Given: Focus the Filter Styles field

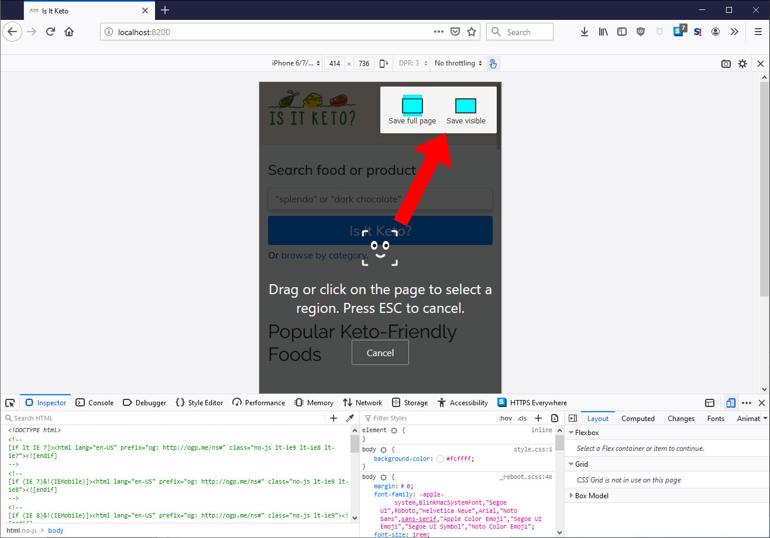Looking at the screenshot, I should coord(430,418).
